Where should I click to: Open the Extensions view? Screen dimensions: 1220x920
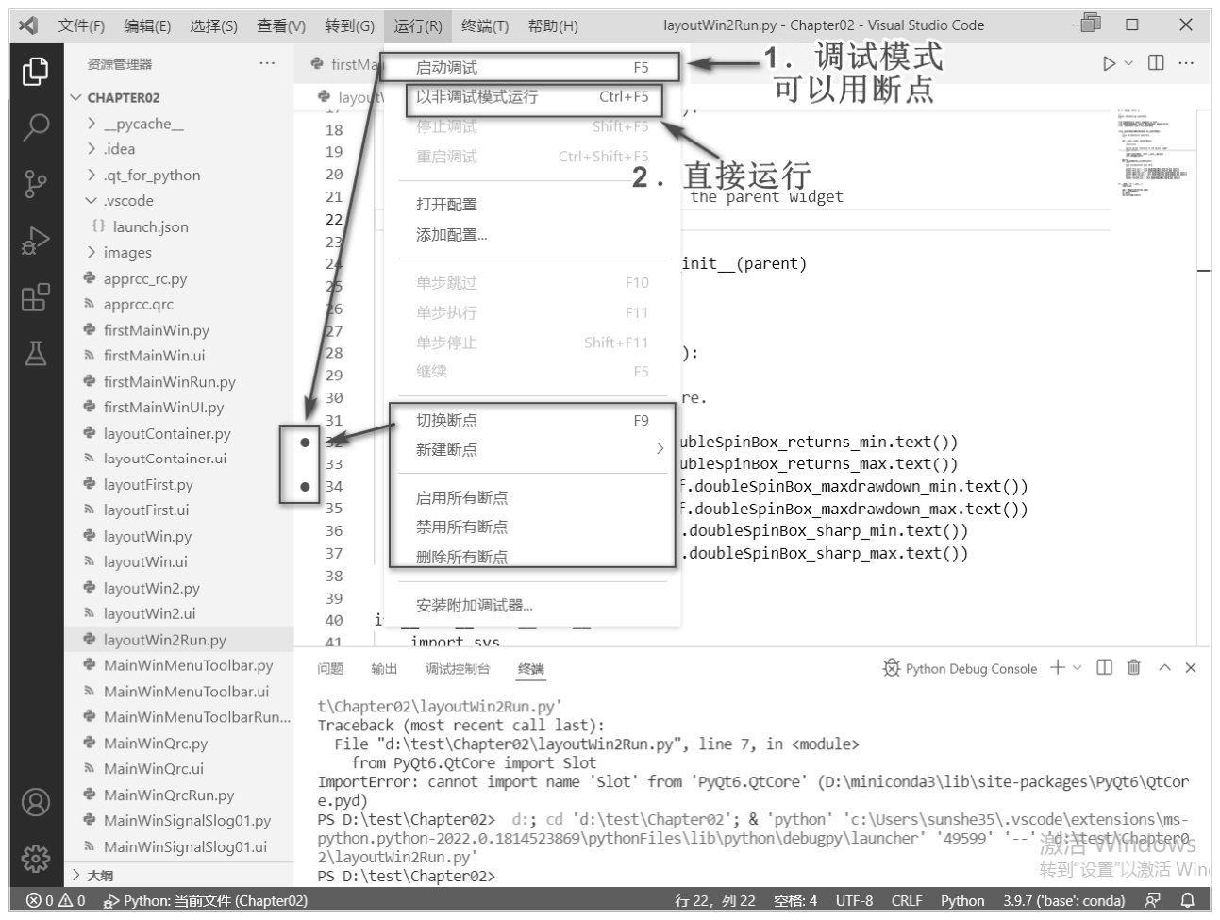(36, 297)
